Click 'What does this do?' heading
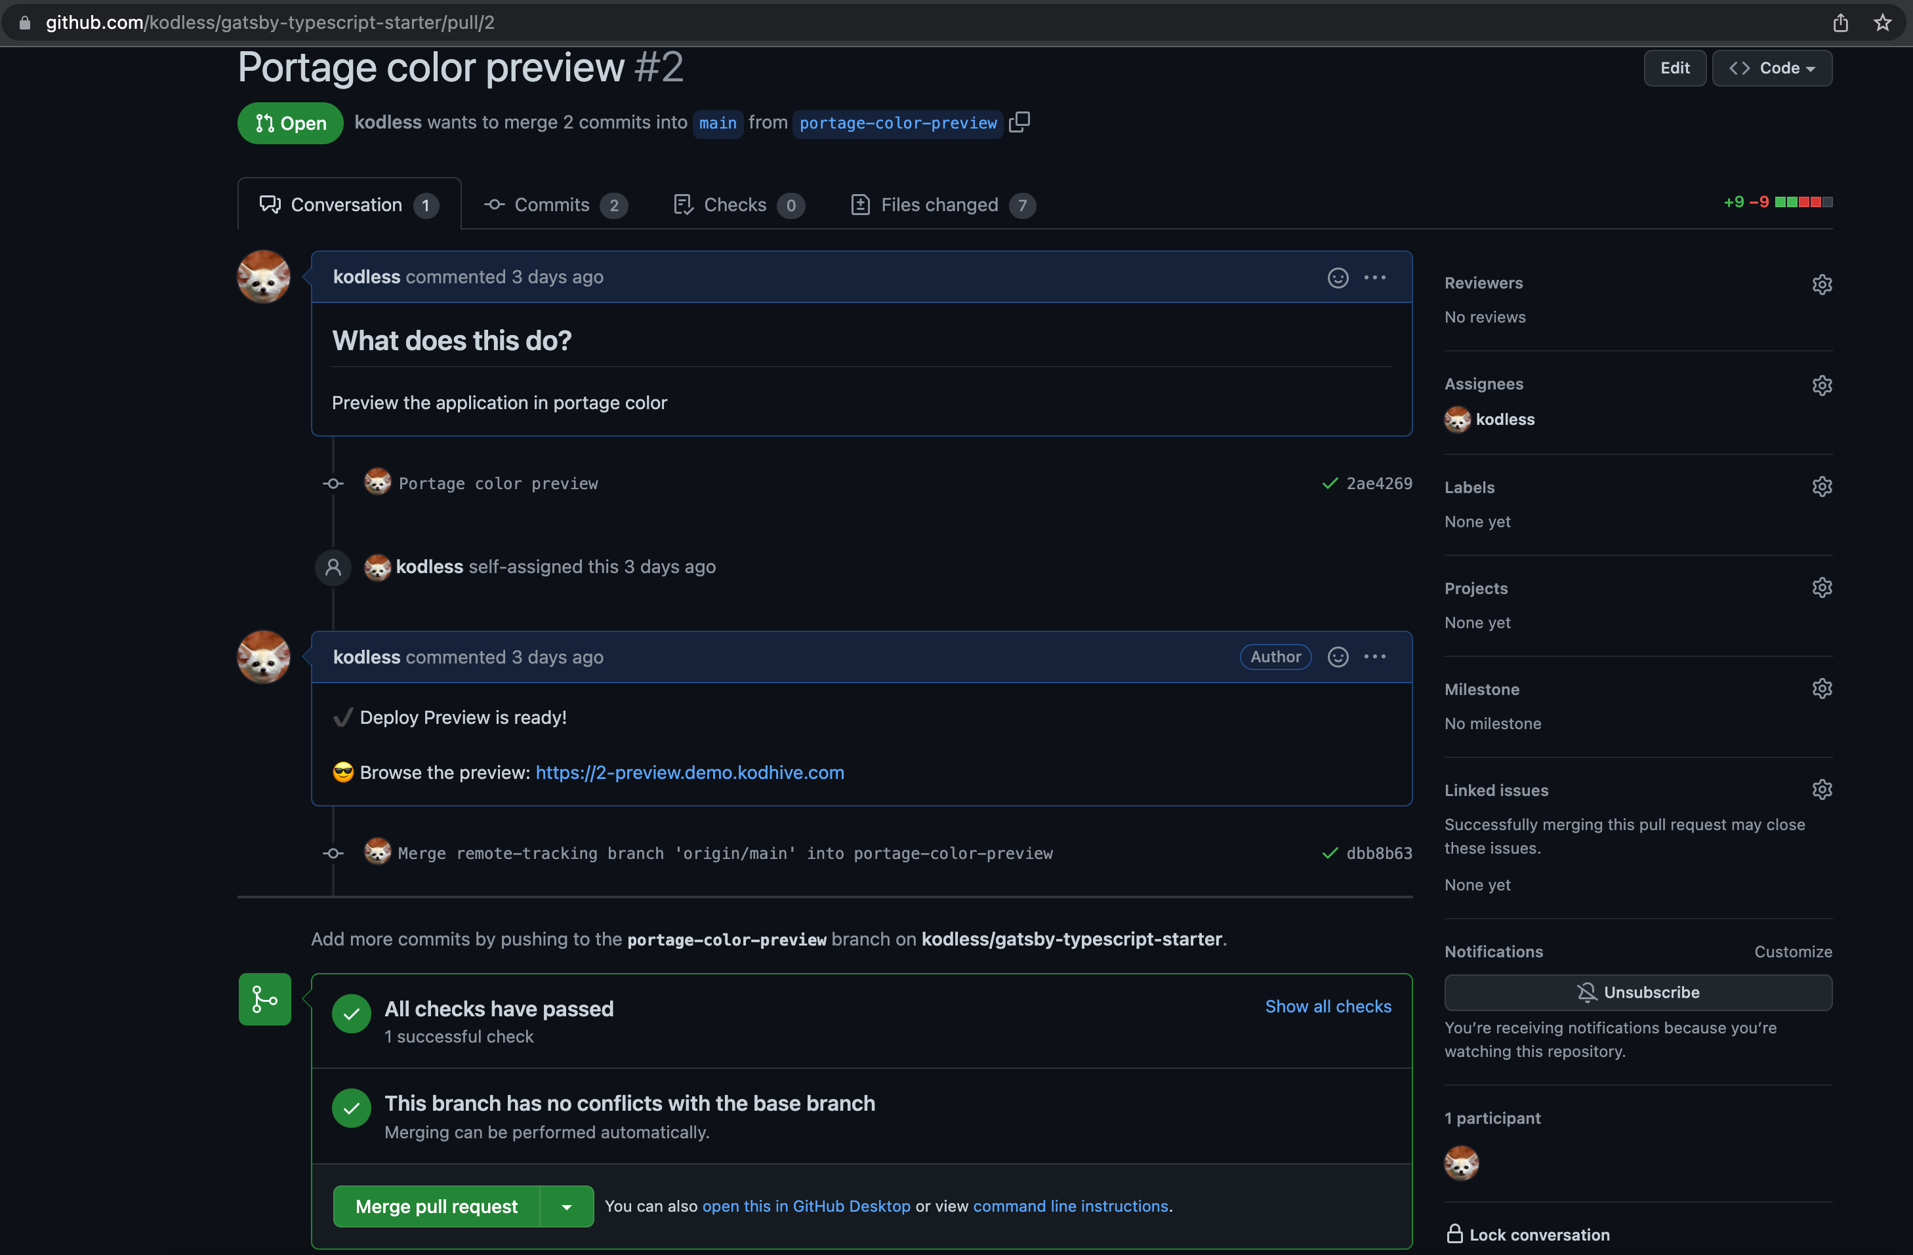 (x=452, y=341)
